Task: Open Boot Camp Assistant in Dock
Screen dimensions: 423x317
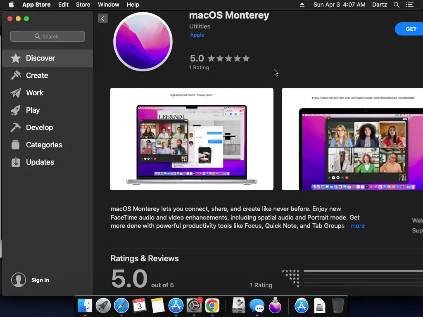Action: (x=239, y=305)
